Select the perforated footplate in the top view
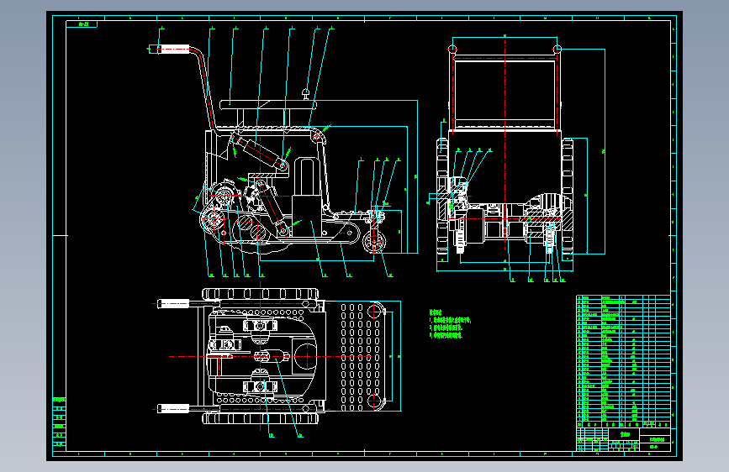Image resolution: width=729 pixels, height=472 pixels. point(362,356)
